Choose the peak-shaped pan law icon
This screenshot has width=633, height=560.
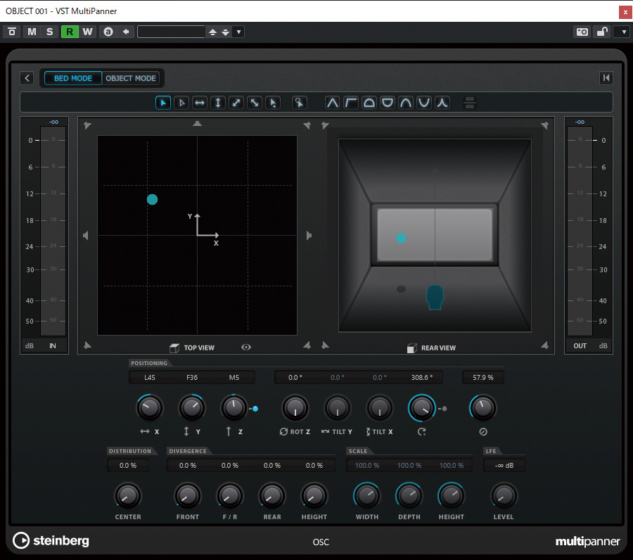pyautogui.click(x=332, y=103)
